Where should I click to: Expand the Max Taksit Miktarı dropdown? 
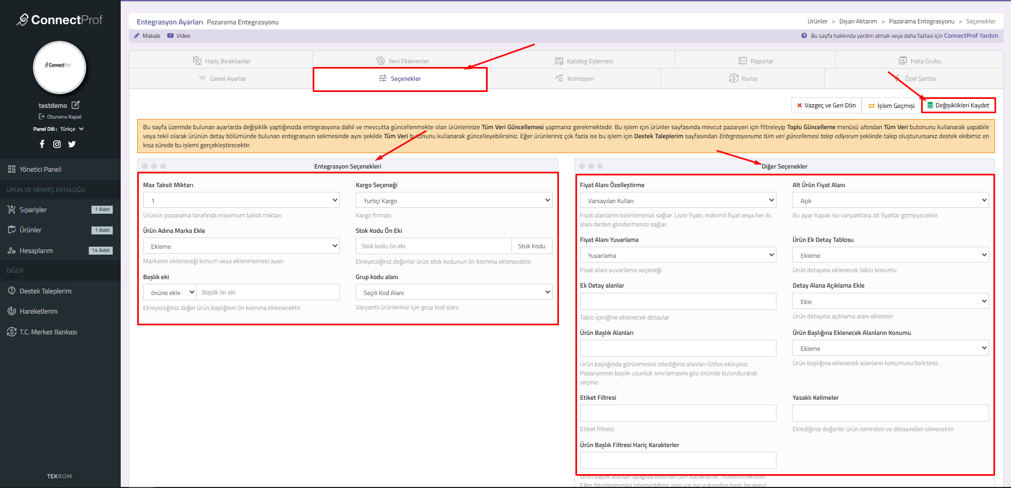point(241,200)
